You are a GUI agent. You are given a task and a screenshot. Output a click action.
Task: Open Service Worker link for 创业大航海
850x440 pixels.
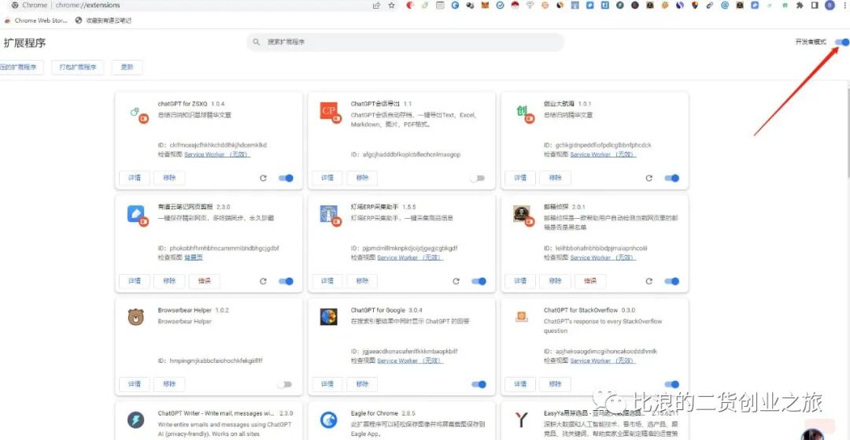tap(604, 154)
